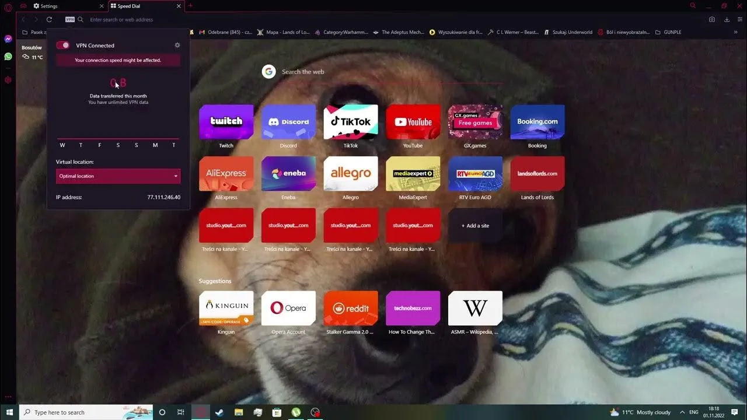Image resolution: width=747 pixels, height=420 pixels.
Task: Open a new tab with the plus button
Action: (x=190, y=6)
